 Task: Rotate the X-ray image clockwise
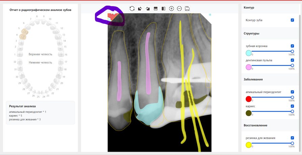pyautogui.click(x=148, y=8)
